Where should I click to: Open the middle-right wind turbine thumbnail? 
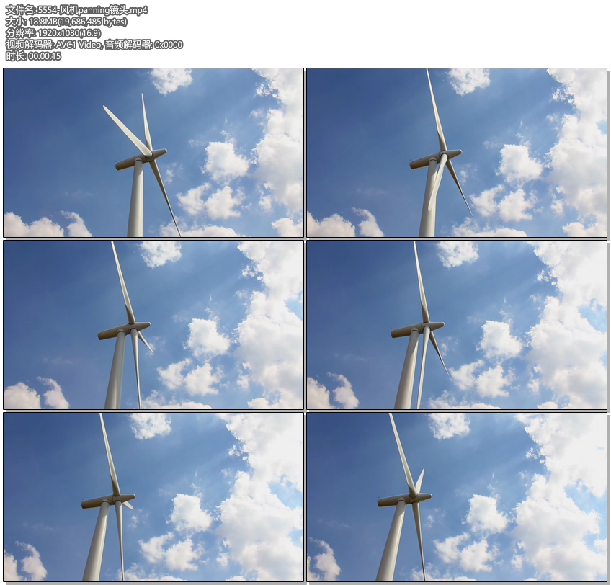click(457, 325)
